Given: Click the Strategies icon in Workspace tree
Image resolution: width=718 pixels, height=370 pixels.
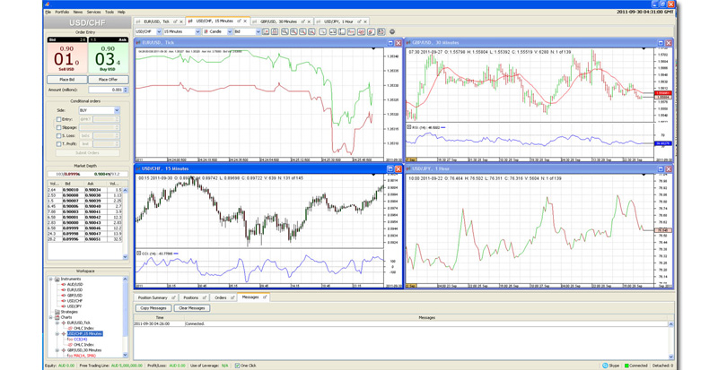Looking at the screenshot, I should [x=57, y=312].
